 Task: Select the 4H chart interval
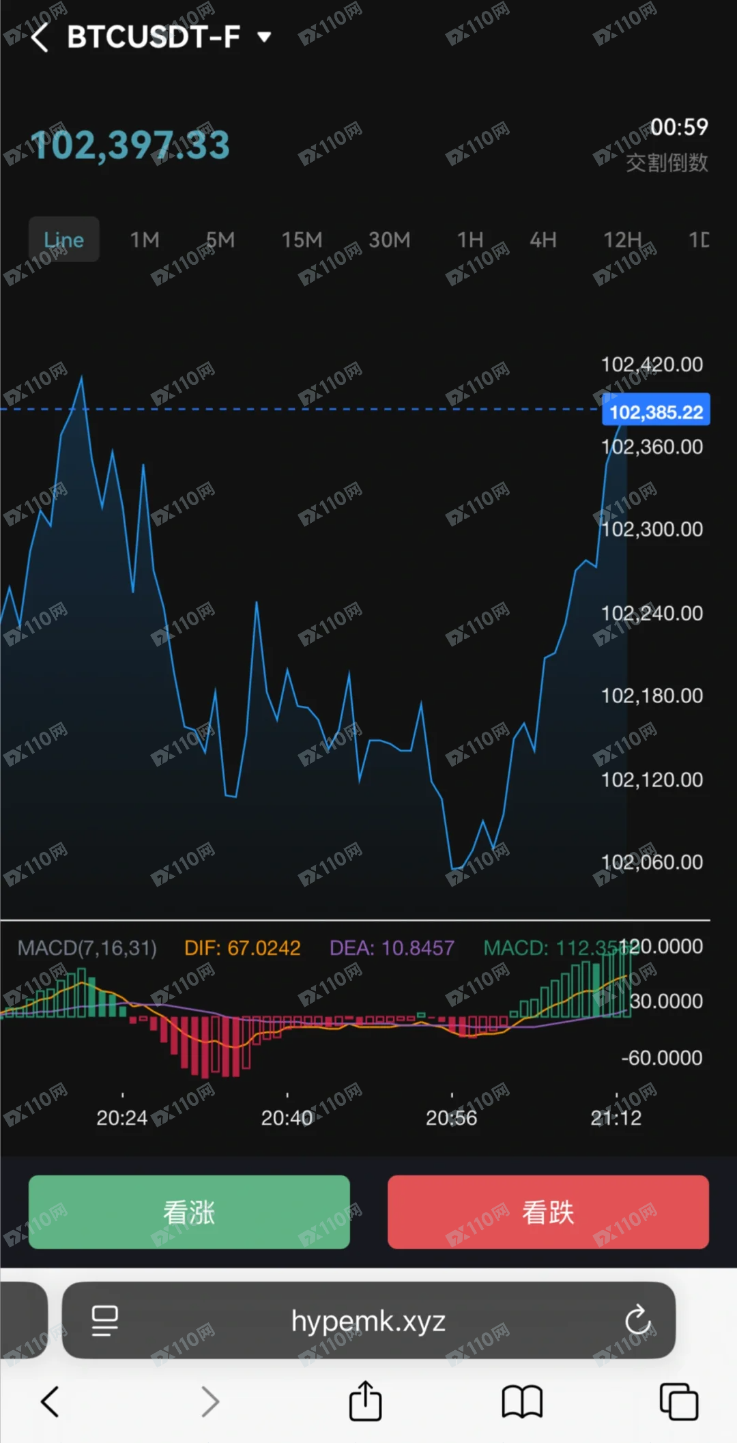(543, 240)
